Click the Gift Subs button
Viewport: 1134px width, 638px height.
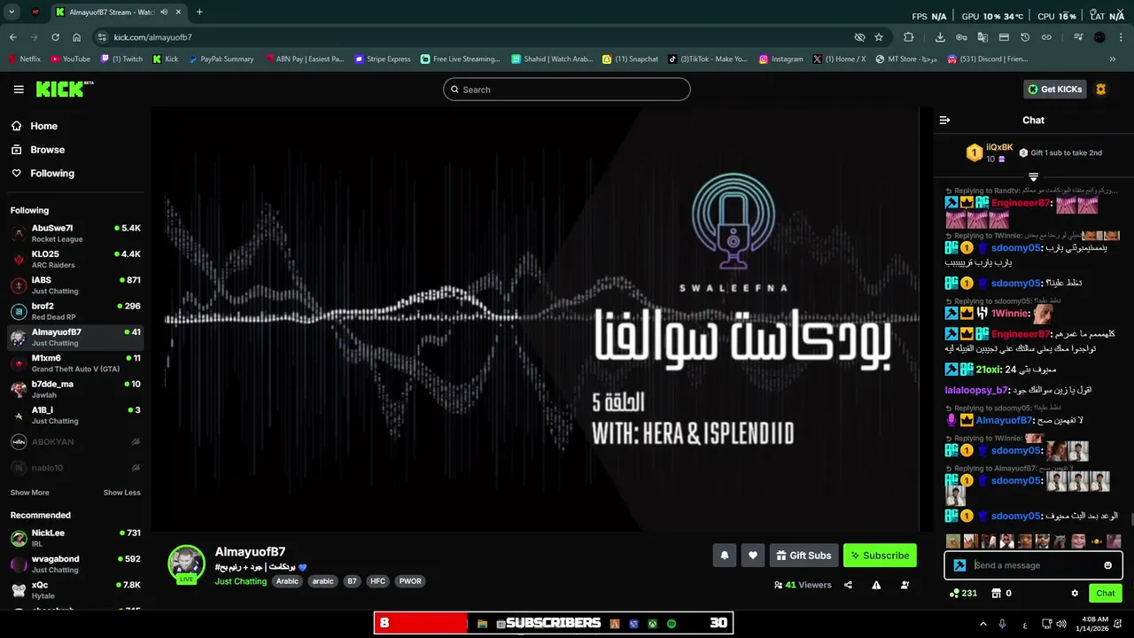click(804, 556)
